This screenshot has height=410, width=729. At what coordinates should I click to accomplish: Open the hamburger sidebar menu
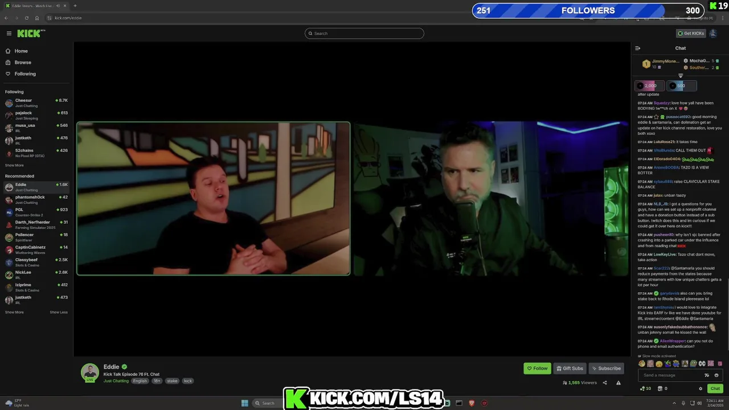[9, 34]
